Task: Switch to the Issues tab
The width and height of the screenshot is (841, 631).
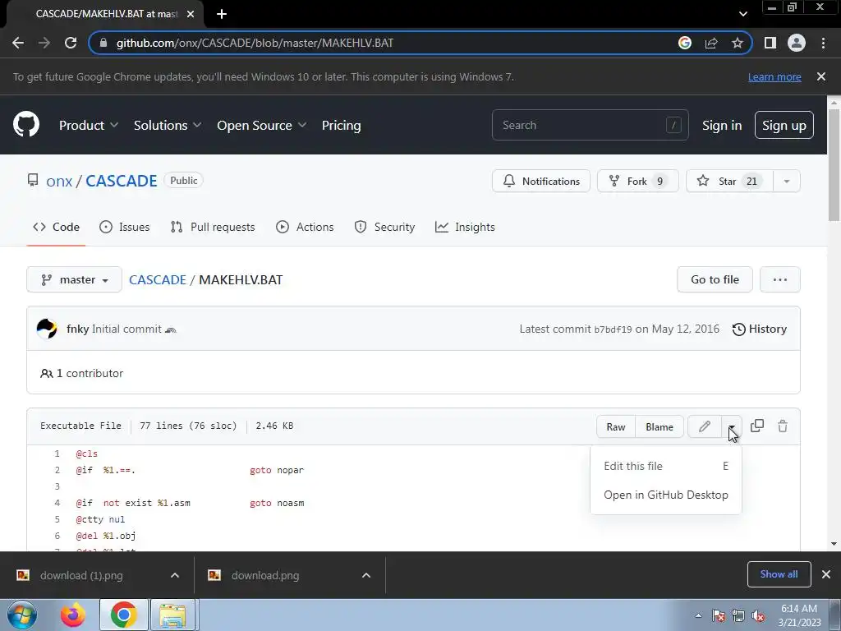Action: pyautogui.click(x=125, y=227)
